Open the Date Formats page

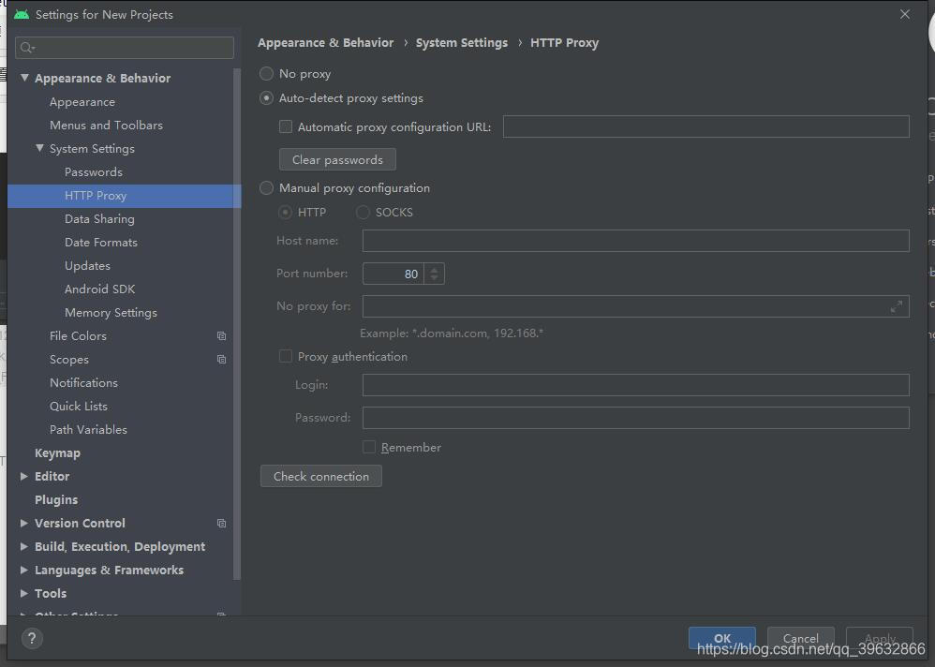(x=101, y=243)
